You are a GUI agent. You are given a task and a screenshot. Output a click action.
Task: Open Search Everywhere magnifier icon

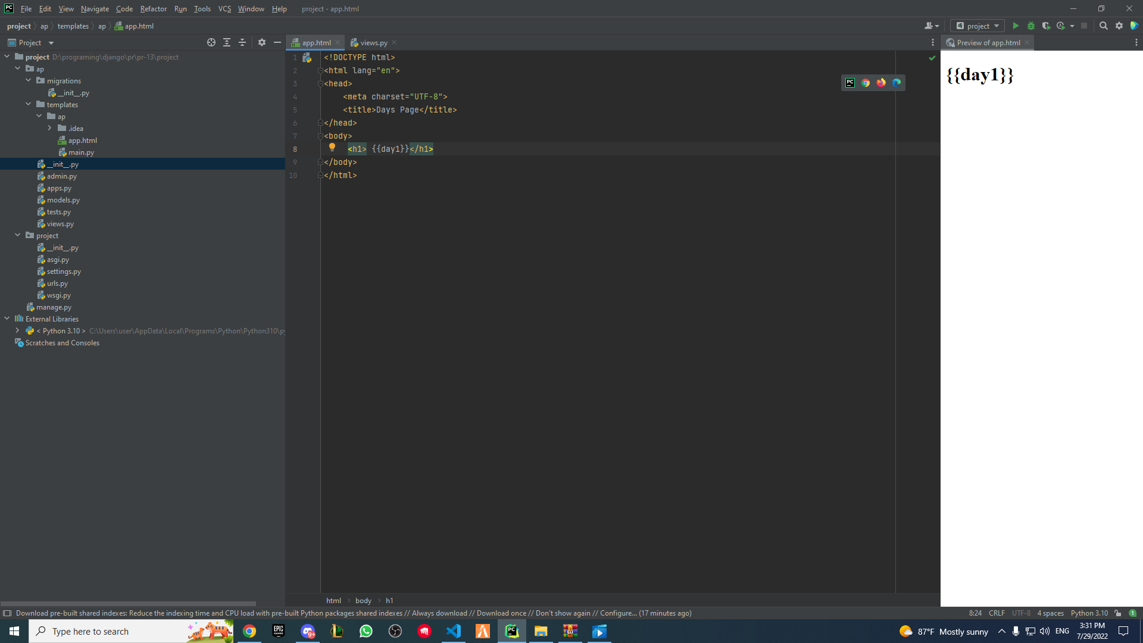click(1103, 26)
